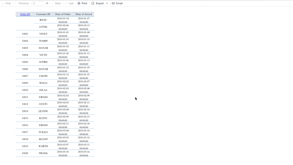Select customer VINET cell
Image resolution: width=293 pixels, height=165 pixels.
(43, 34)
